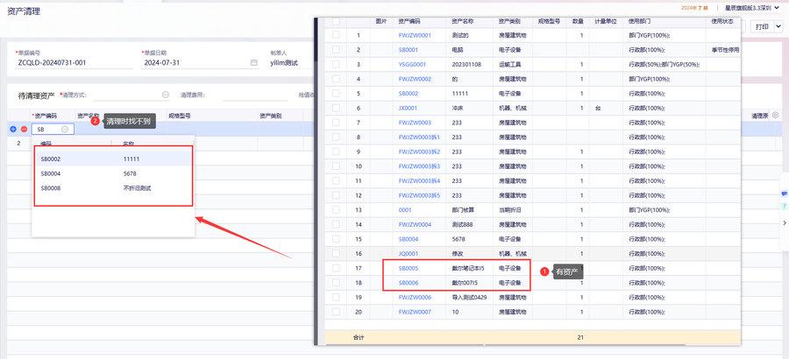Click the 当期折旧 category cell

click(509, 210)
